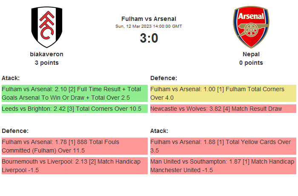Click the Fulham club crest
Viewport: 298px width, 196px height.
tap(47, 27)
